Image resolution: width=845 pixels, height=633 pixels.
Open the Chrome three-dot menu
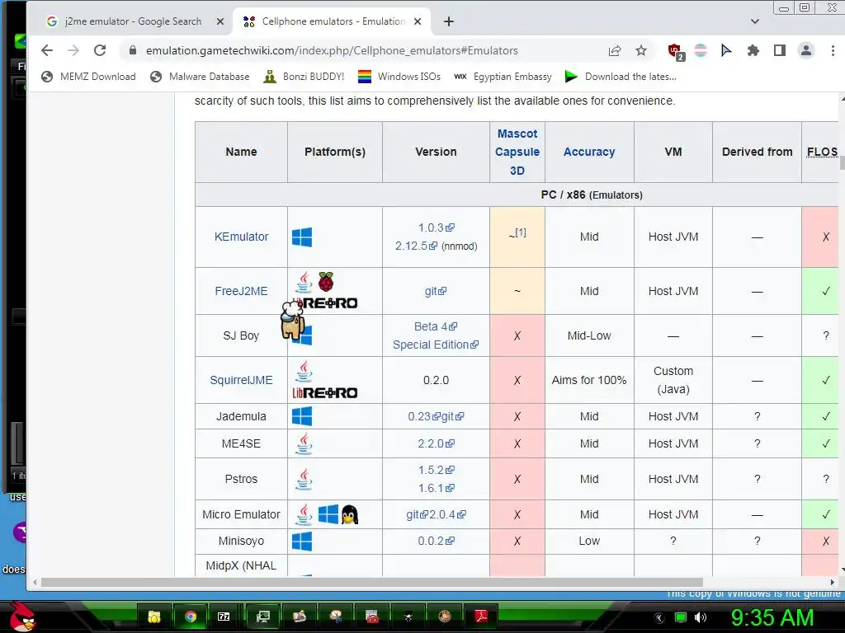click(833, 50)
